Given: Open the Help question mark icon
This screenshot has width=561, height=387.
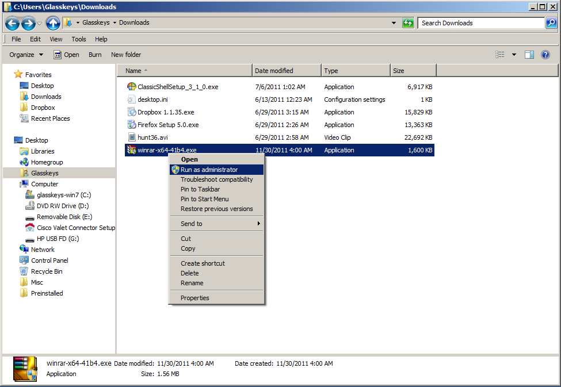Looking at the screenshot, I should tap(545, 55).
